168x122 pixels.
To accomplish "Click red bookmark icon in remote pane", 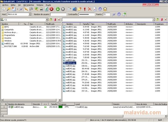I will [162, 20].
